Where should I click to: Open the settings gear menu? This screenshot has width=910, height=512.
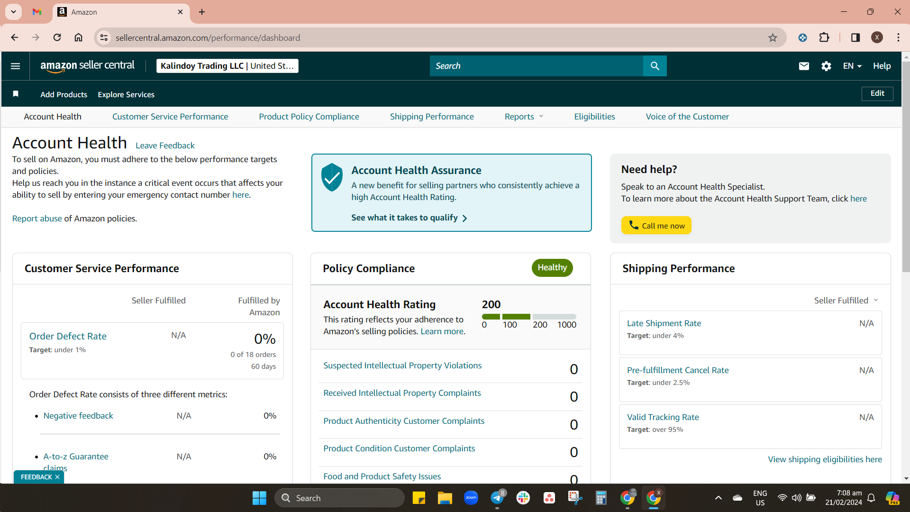click(826, 66)
